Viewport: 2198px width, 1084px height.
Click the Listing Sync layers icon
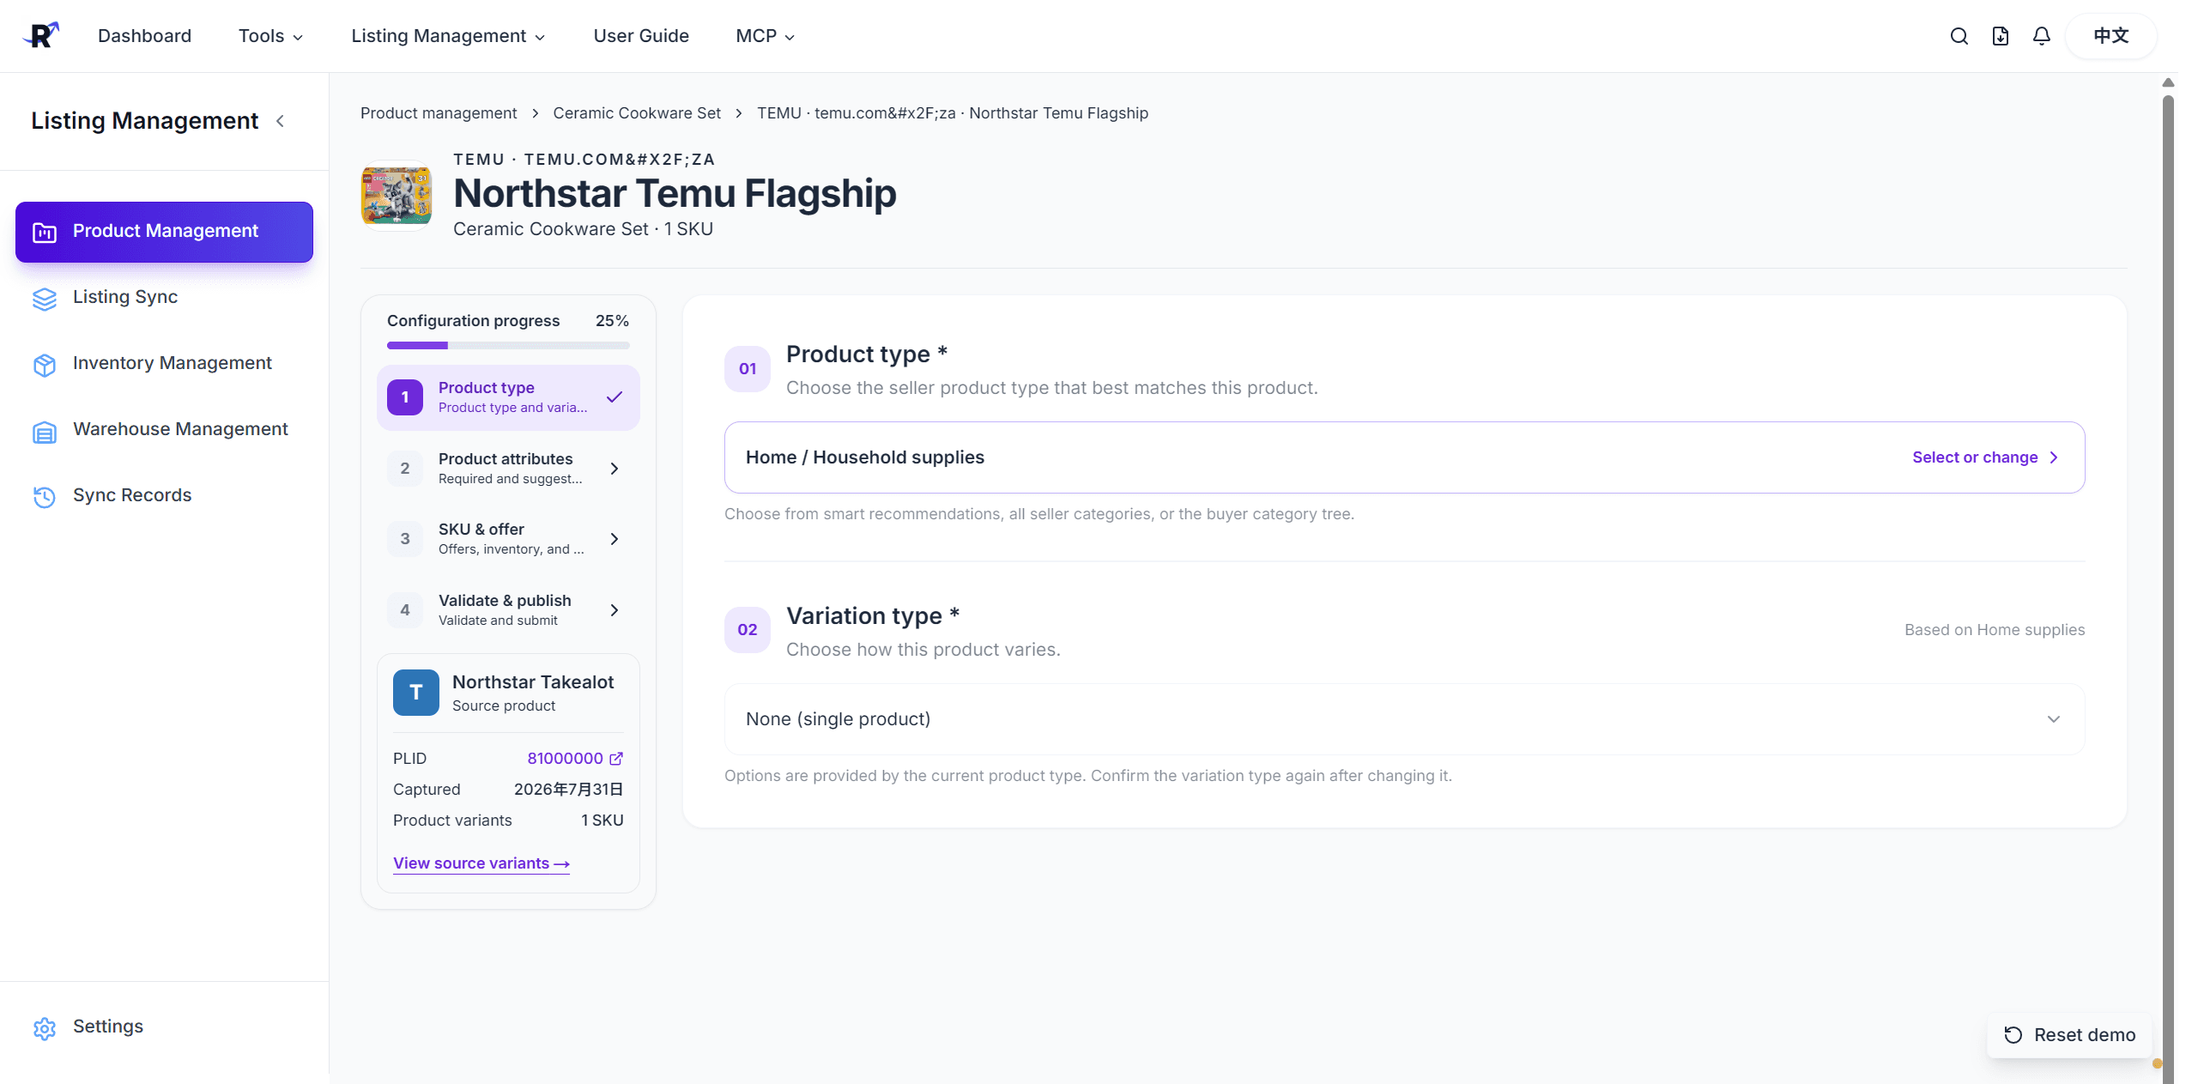pyautogui.click(x=45, y=298)
